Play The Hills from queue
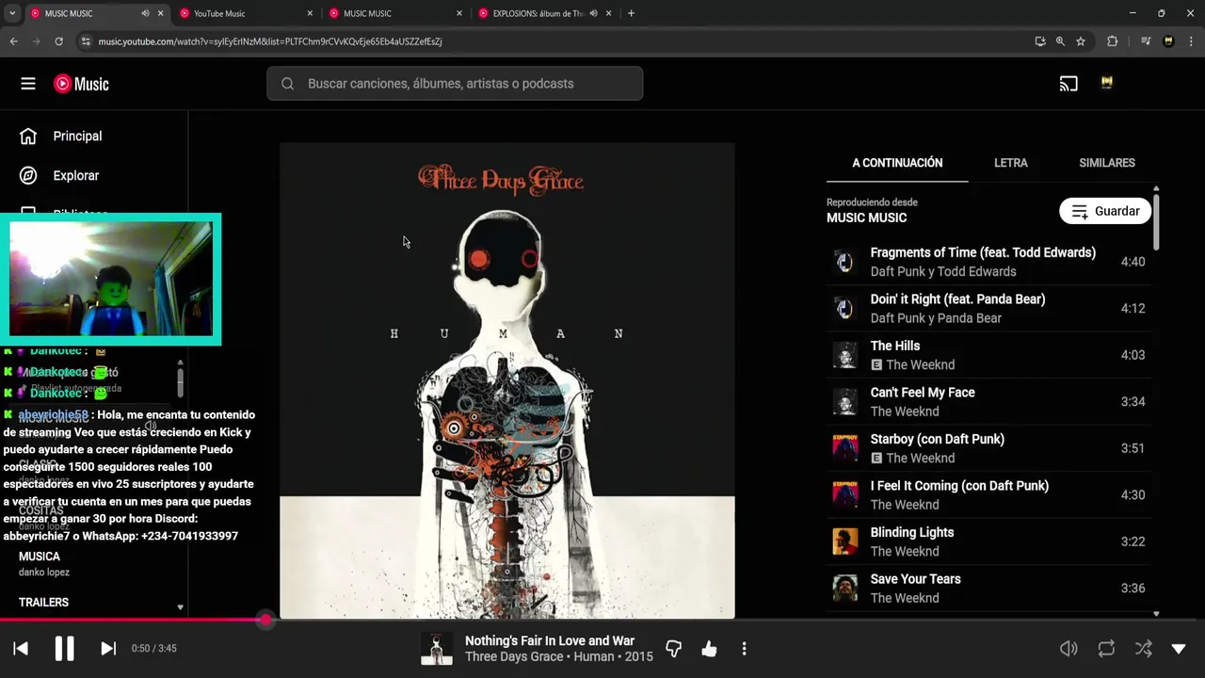1205x678 pixels. click(x=988, y=355)
